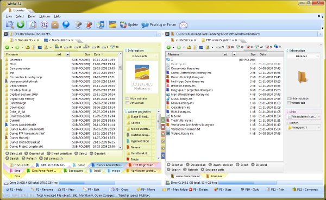This screenshot has height=200, width=326.
Task: Click F9 Sizes function key button
Action: pyautogui.click(x=223, y=189)
